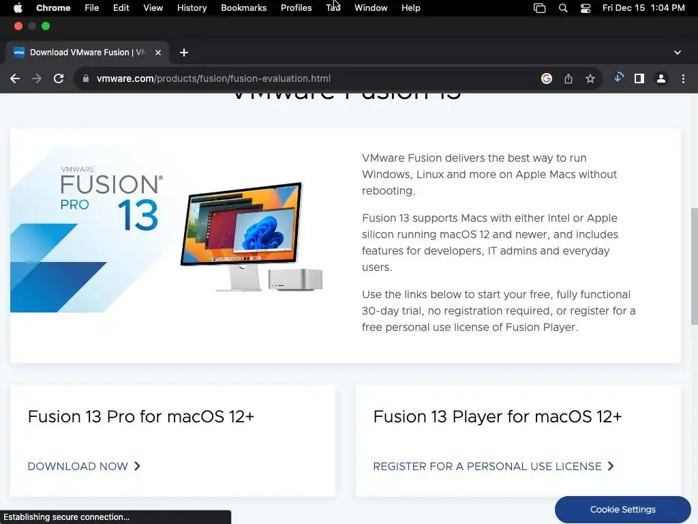
Task: Share this page icon
Action: pos(568,78)
